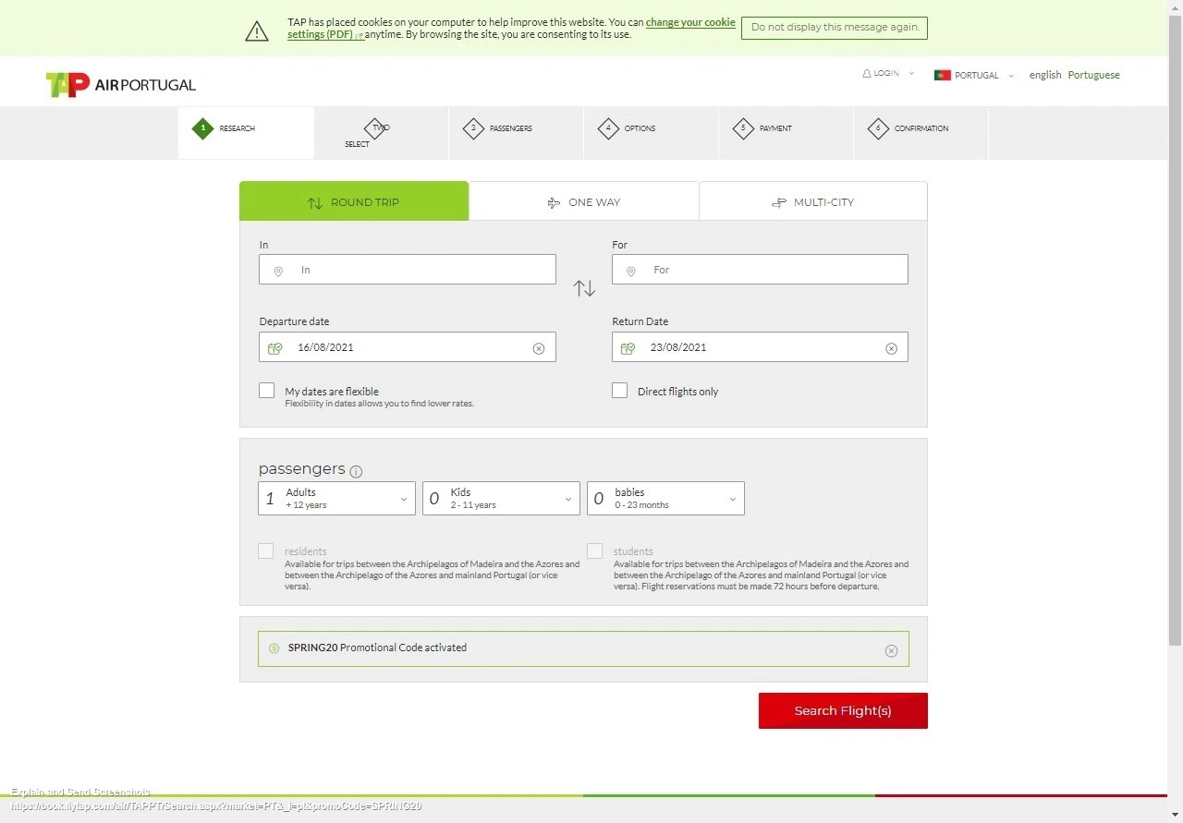1183x823 pixels.
Task: Click the Return Date field
Action: click(760, 347)
